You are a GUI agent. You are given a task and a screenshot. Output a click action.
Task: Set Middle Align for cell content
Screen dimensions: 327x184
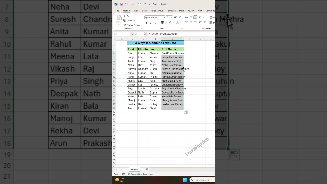point(191,17)
